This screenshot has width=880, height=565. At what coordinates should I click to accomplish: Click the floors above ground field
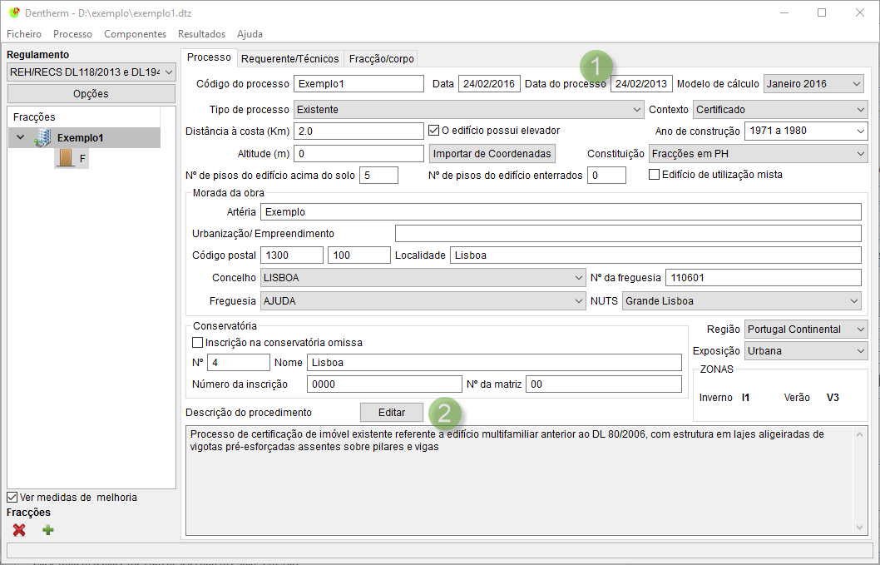pyautogui.click(x=378, y=176)
